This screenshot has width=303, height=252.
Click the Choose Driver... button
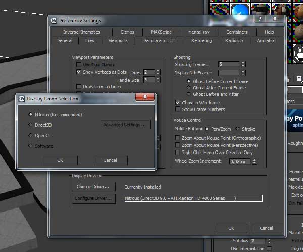pyautogui.click(x=94, y=187)
